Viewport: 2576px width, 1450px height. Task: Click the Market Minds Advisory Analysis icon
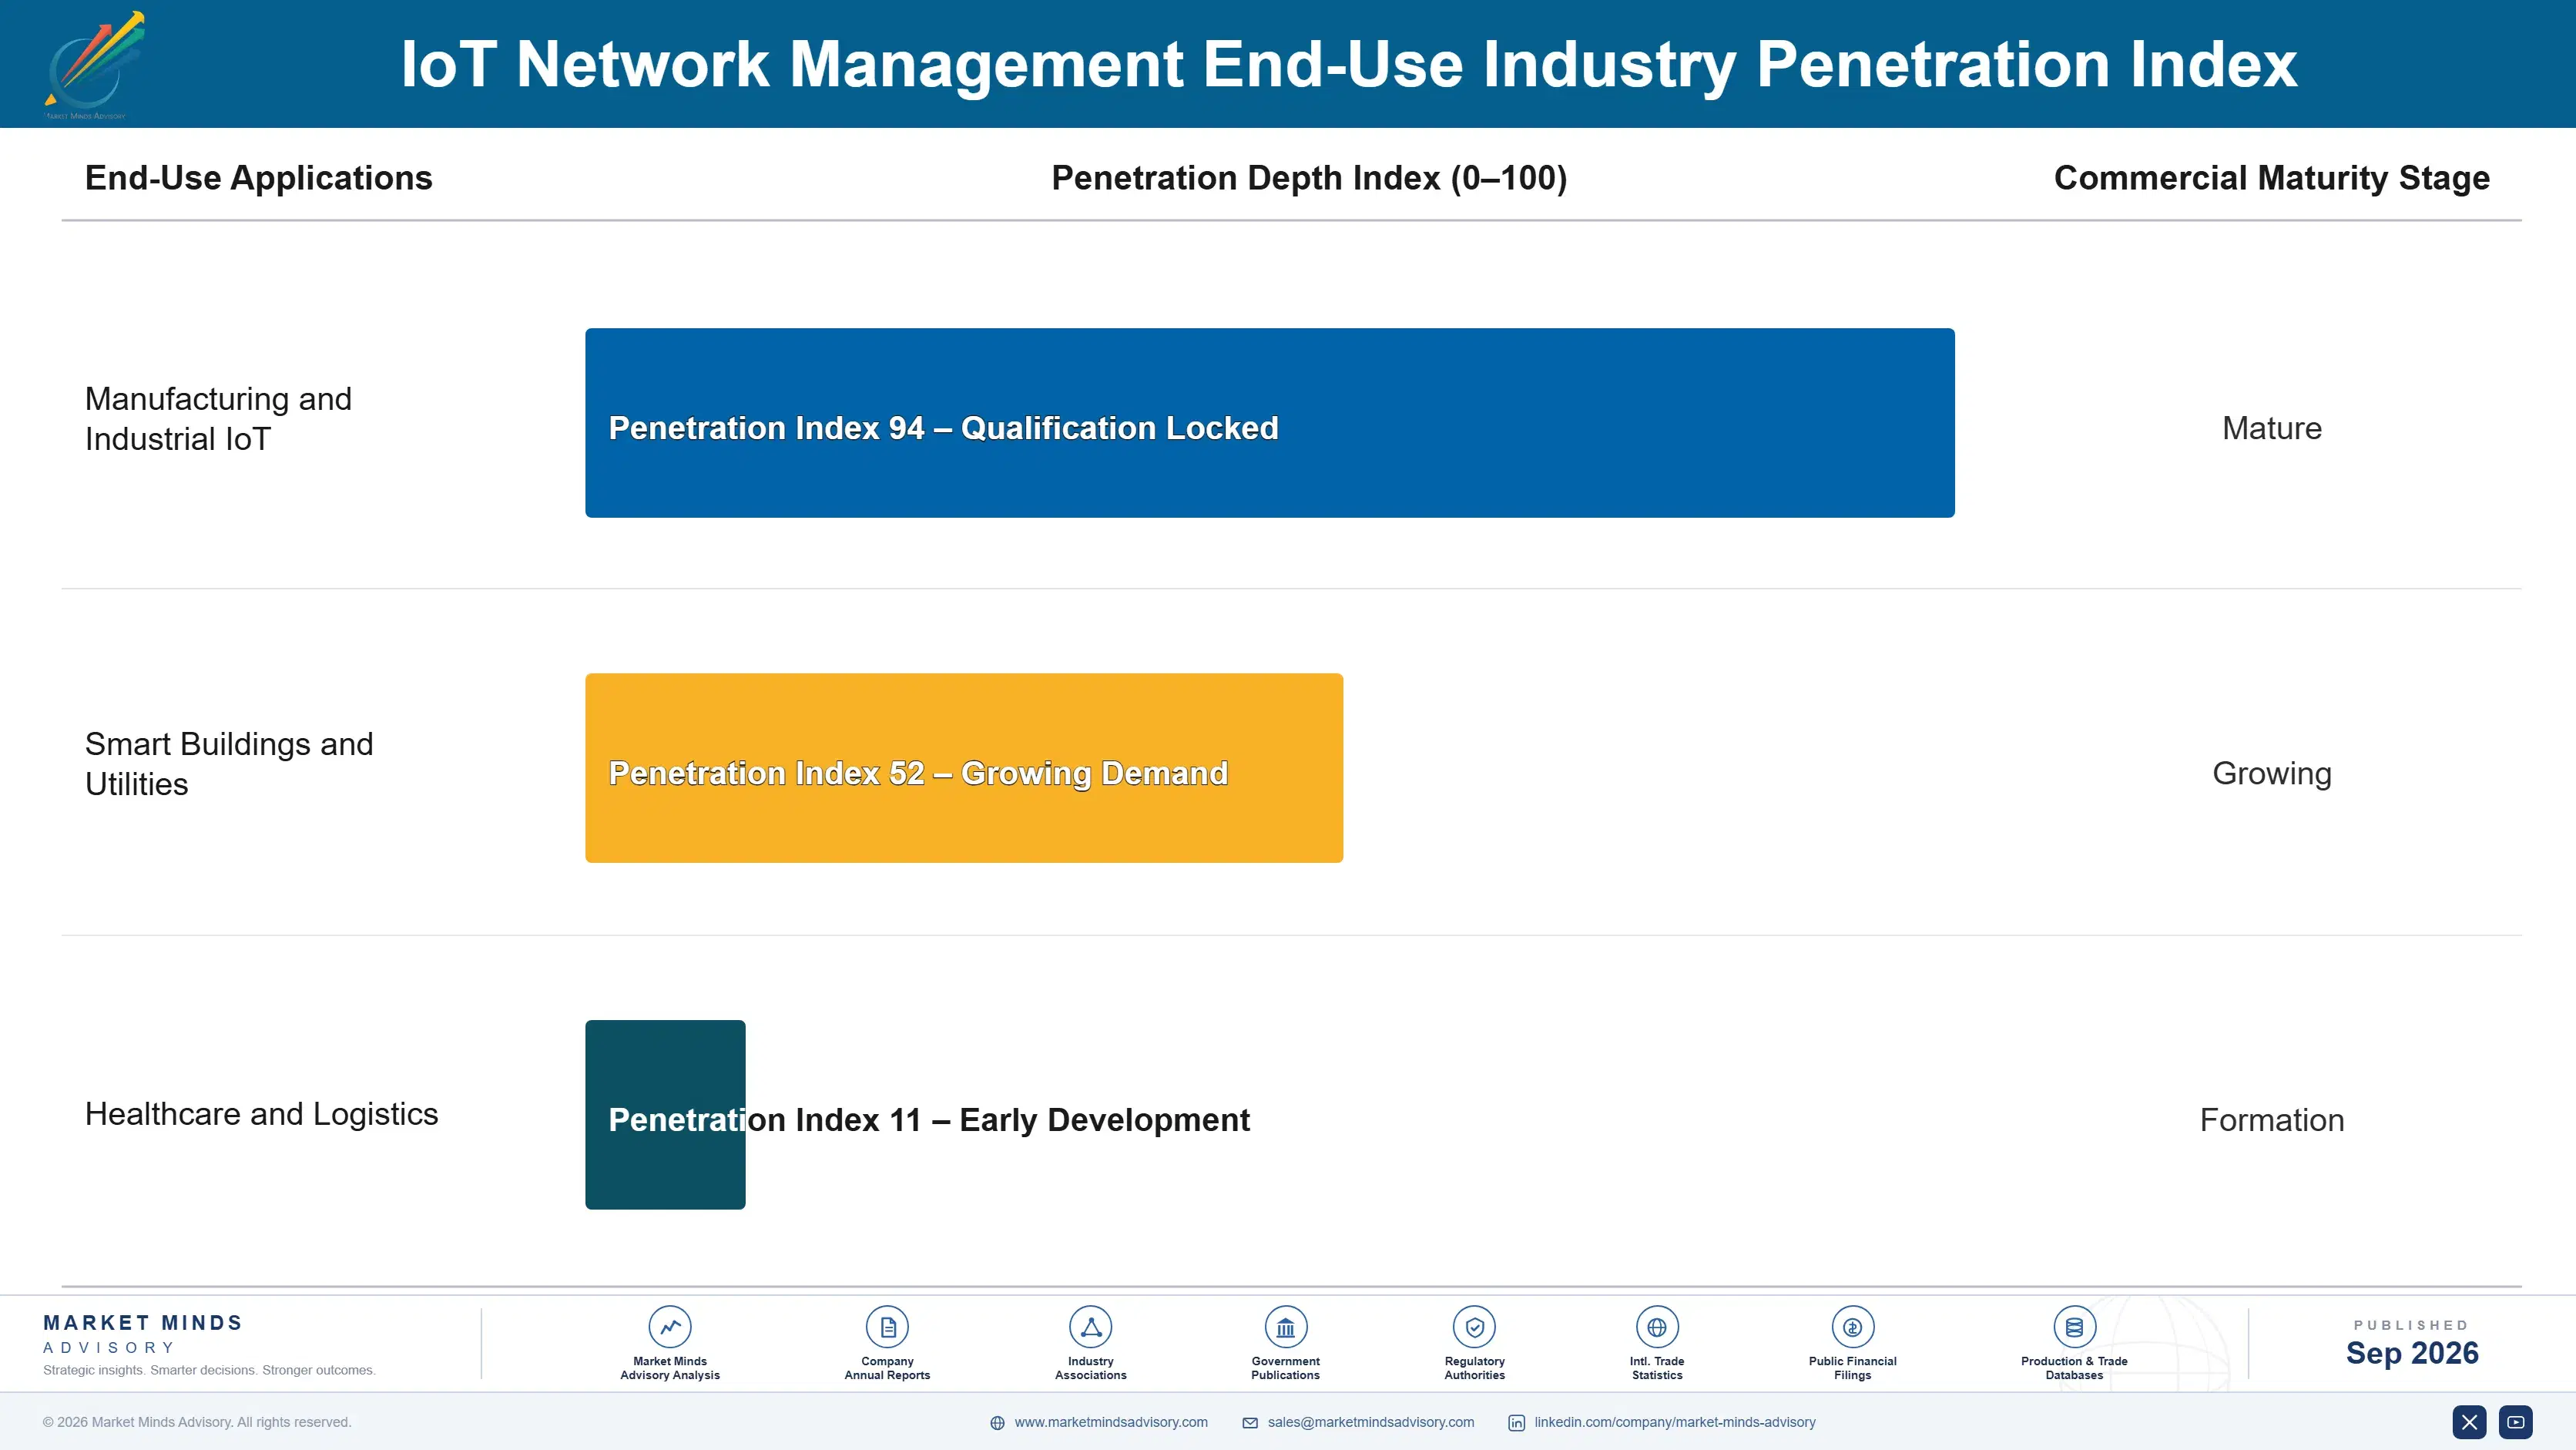670,1327
